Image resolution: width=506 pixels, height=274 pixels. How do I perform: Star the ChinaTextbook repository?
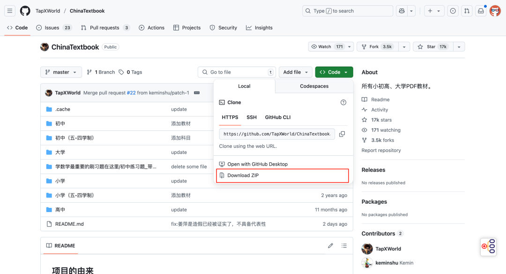click(430, 46)
